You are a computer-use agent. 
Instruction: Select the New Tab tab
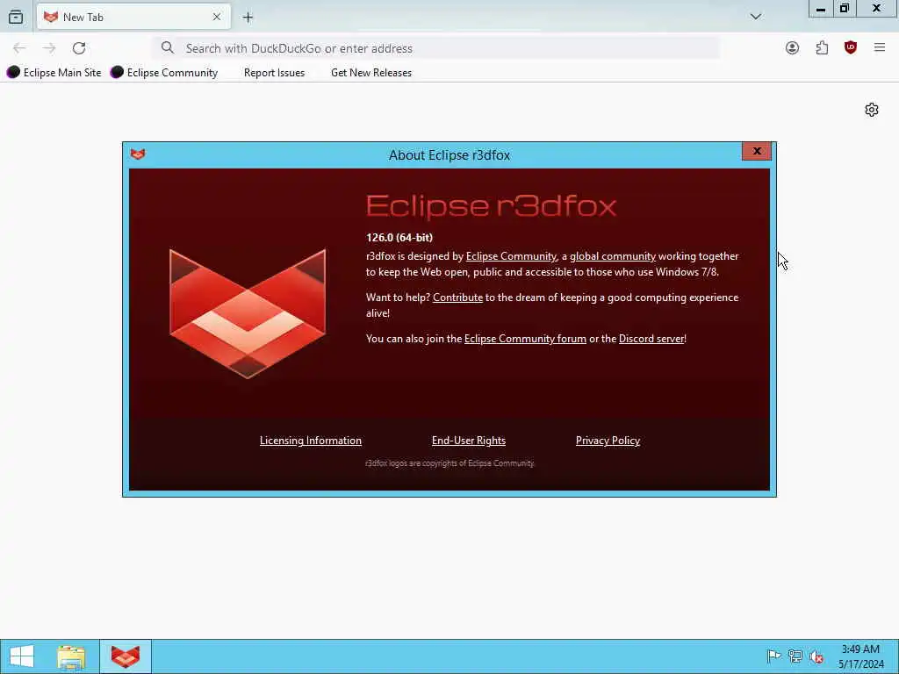(134, 18)
